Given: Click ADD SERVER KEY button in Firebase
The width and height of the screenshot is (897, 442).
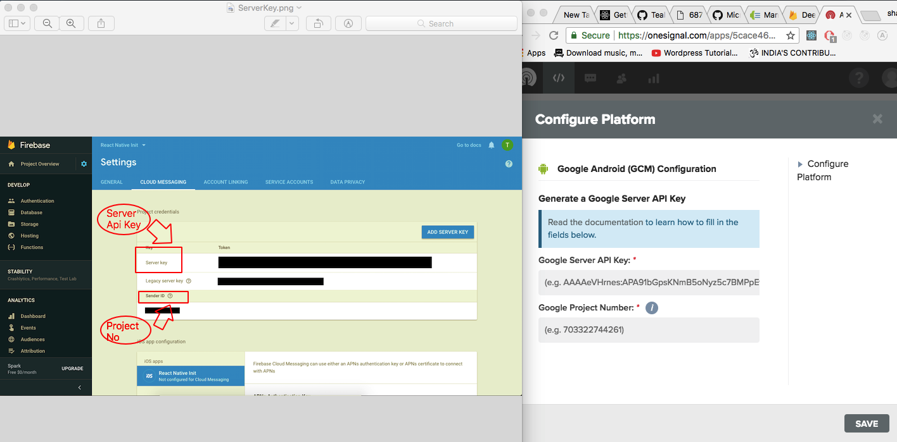Looking at the screenshot, I should click(448, 232).
